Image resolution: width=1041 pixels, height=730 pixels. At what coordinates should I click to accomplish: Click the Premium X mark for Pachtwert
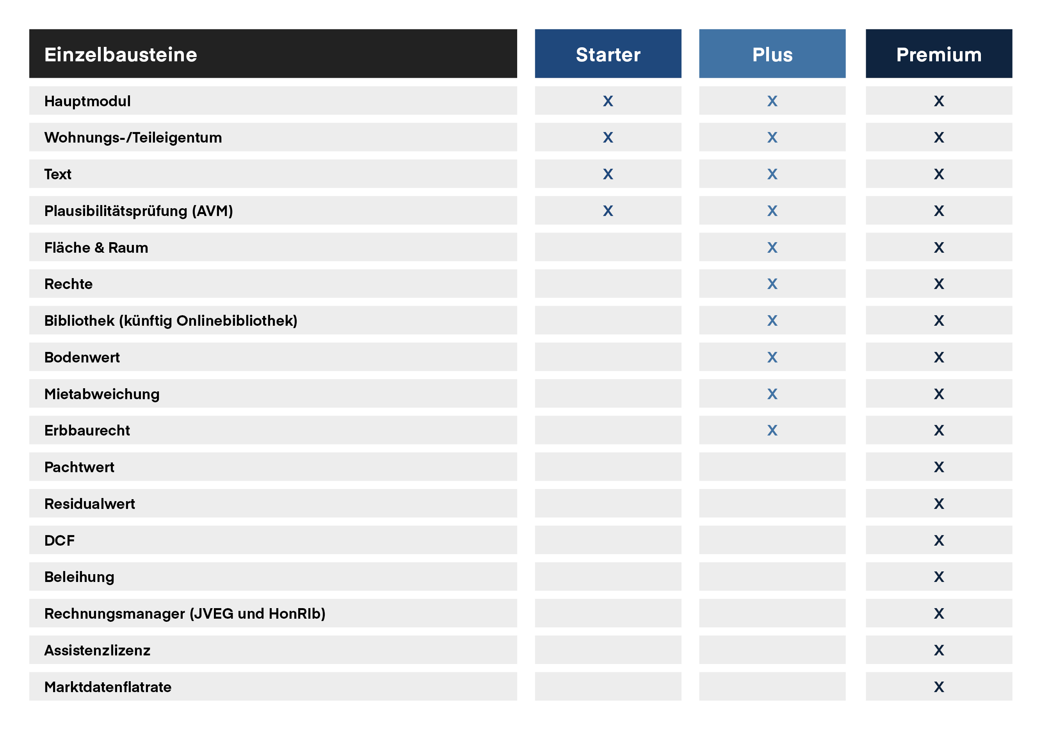point(938,467)
